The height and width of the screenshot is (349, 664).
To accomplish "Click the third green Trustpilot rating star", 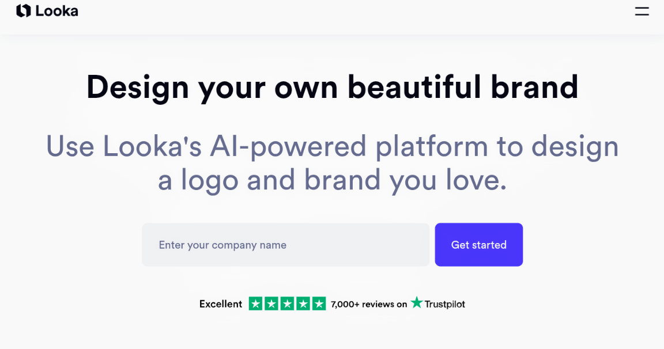I will point(287,304).
